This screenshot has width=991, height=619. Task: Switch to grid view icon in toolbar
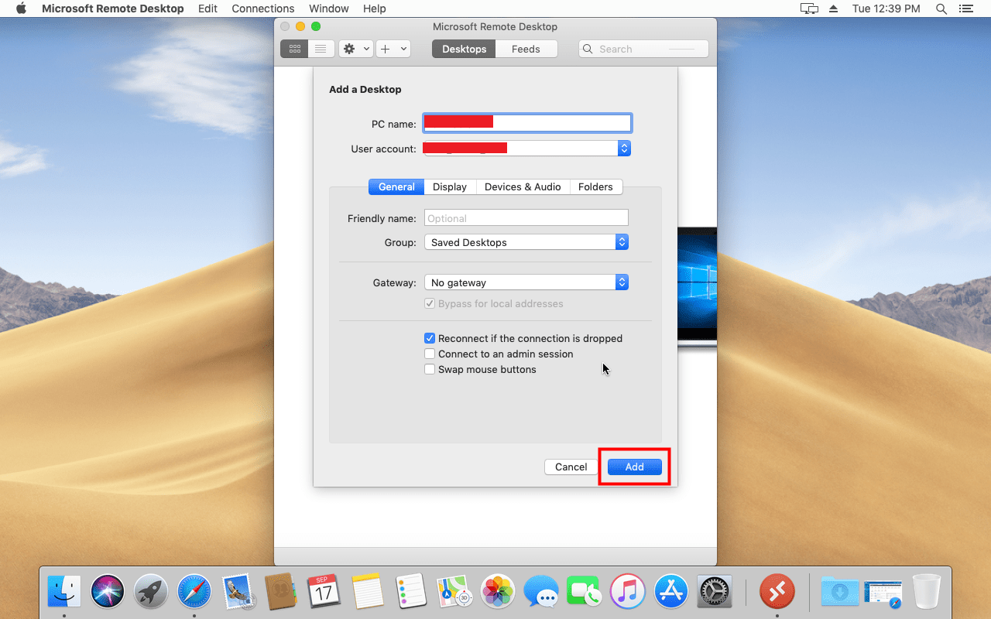[294, 49]
